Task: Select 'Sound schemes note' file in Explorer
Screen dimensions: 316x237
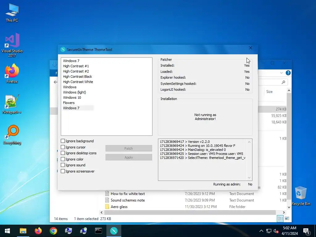Action: [x=128, y=200]
